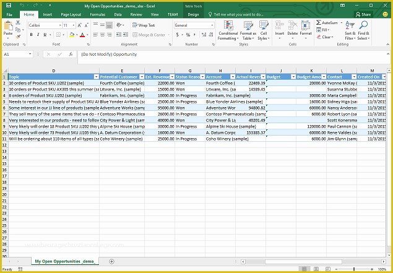Viewport: 393px width, 273px height.
Task: Expand Name Box dropdown arrow
Action: [x=30, y=54]
